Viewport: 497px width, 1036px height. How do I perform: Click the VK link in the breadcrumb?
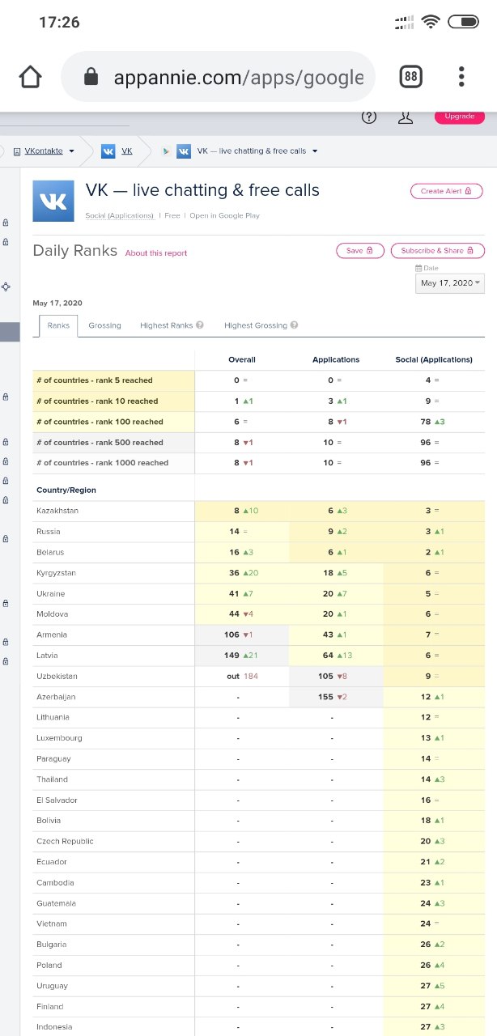click(127, 151)
